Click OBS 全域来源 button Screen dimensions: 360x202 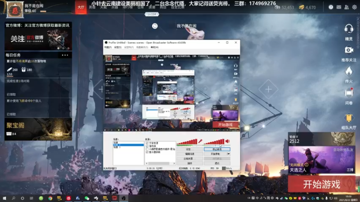pyautogui.click(x=189, y=158)
